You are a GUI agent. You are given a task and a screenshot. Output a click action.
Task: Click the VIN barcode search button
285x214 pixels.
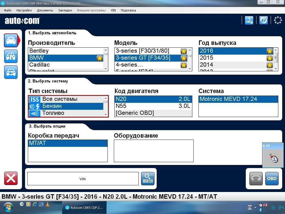coord(148,179)
